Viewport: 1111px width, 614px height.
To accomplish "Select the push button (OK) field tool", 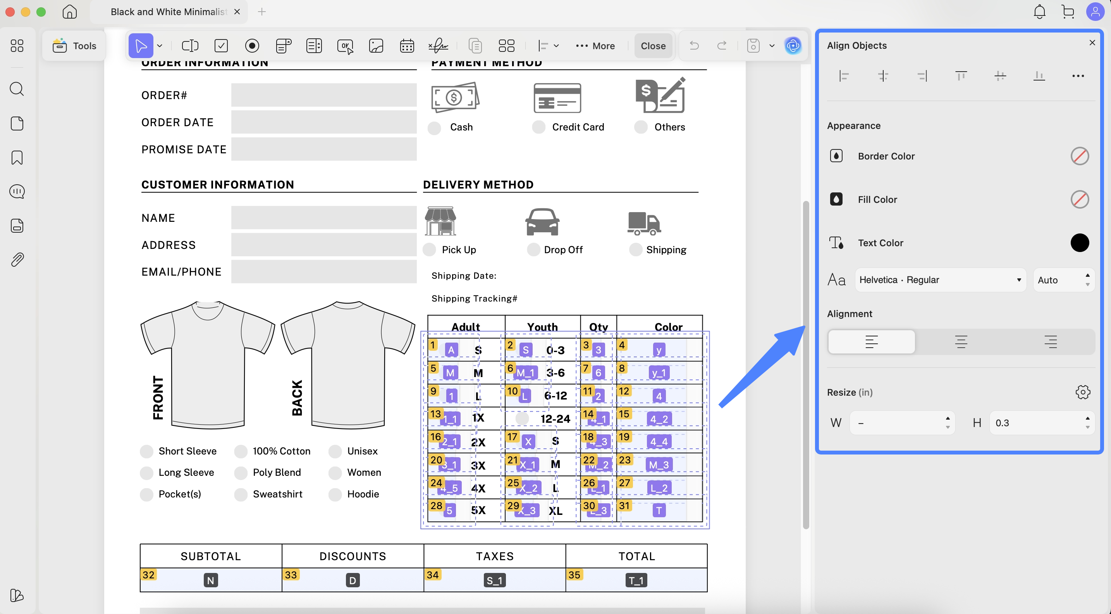I will click(x=345, y=46).
